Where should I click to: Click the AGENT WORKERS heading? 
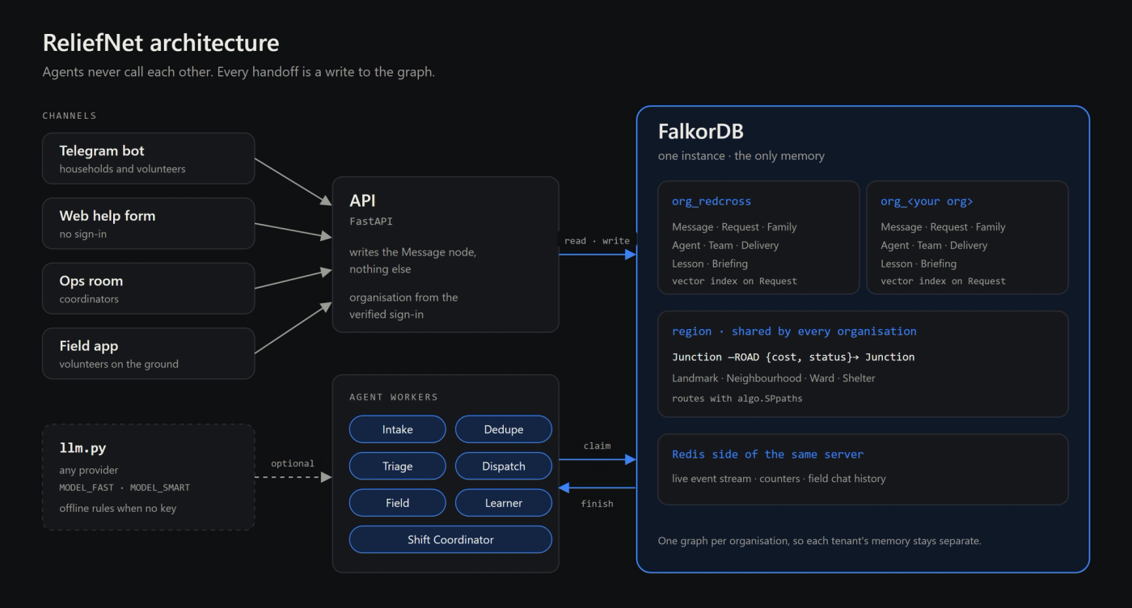point(394,397)
